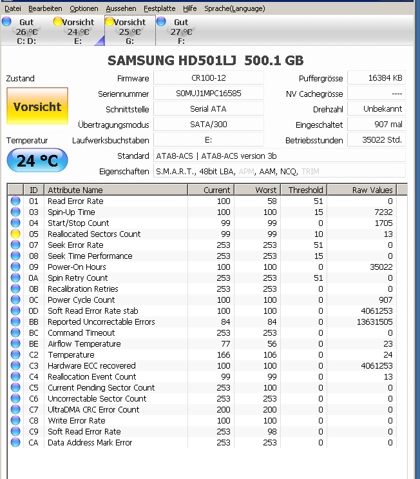Click the blue status icon for Start/Stop Count
Image resolution: width=420 pixels, height=479 pixels.
(15, 223)
